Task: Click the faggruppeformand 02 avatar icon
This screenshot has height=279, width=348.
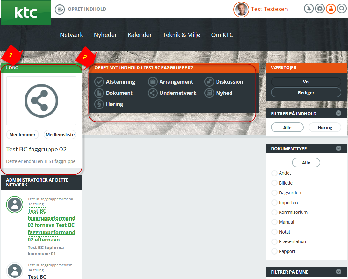Action: (x=15, y=205)
